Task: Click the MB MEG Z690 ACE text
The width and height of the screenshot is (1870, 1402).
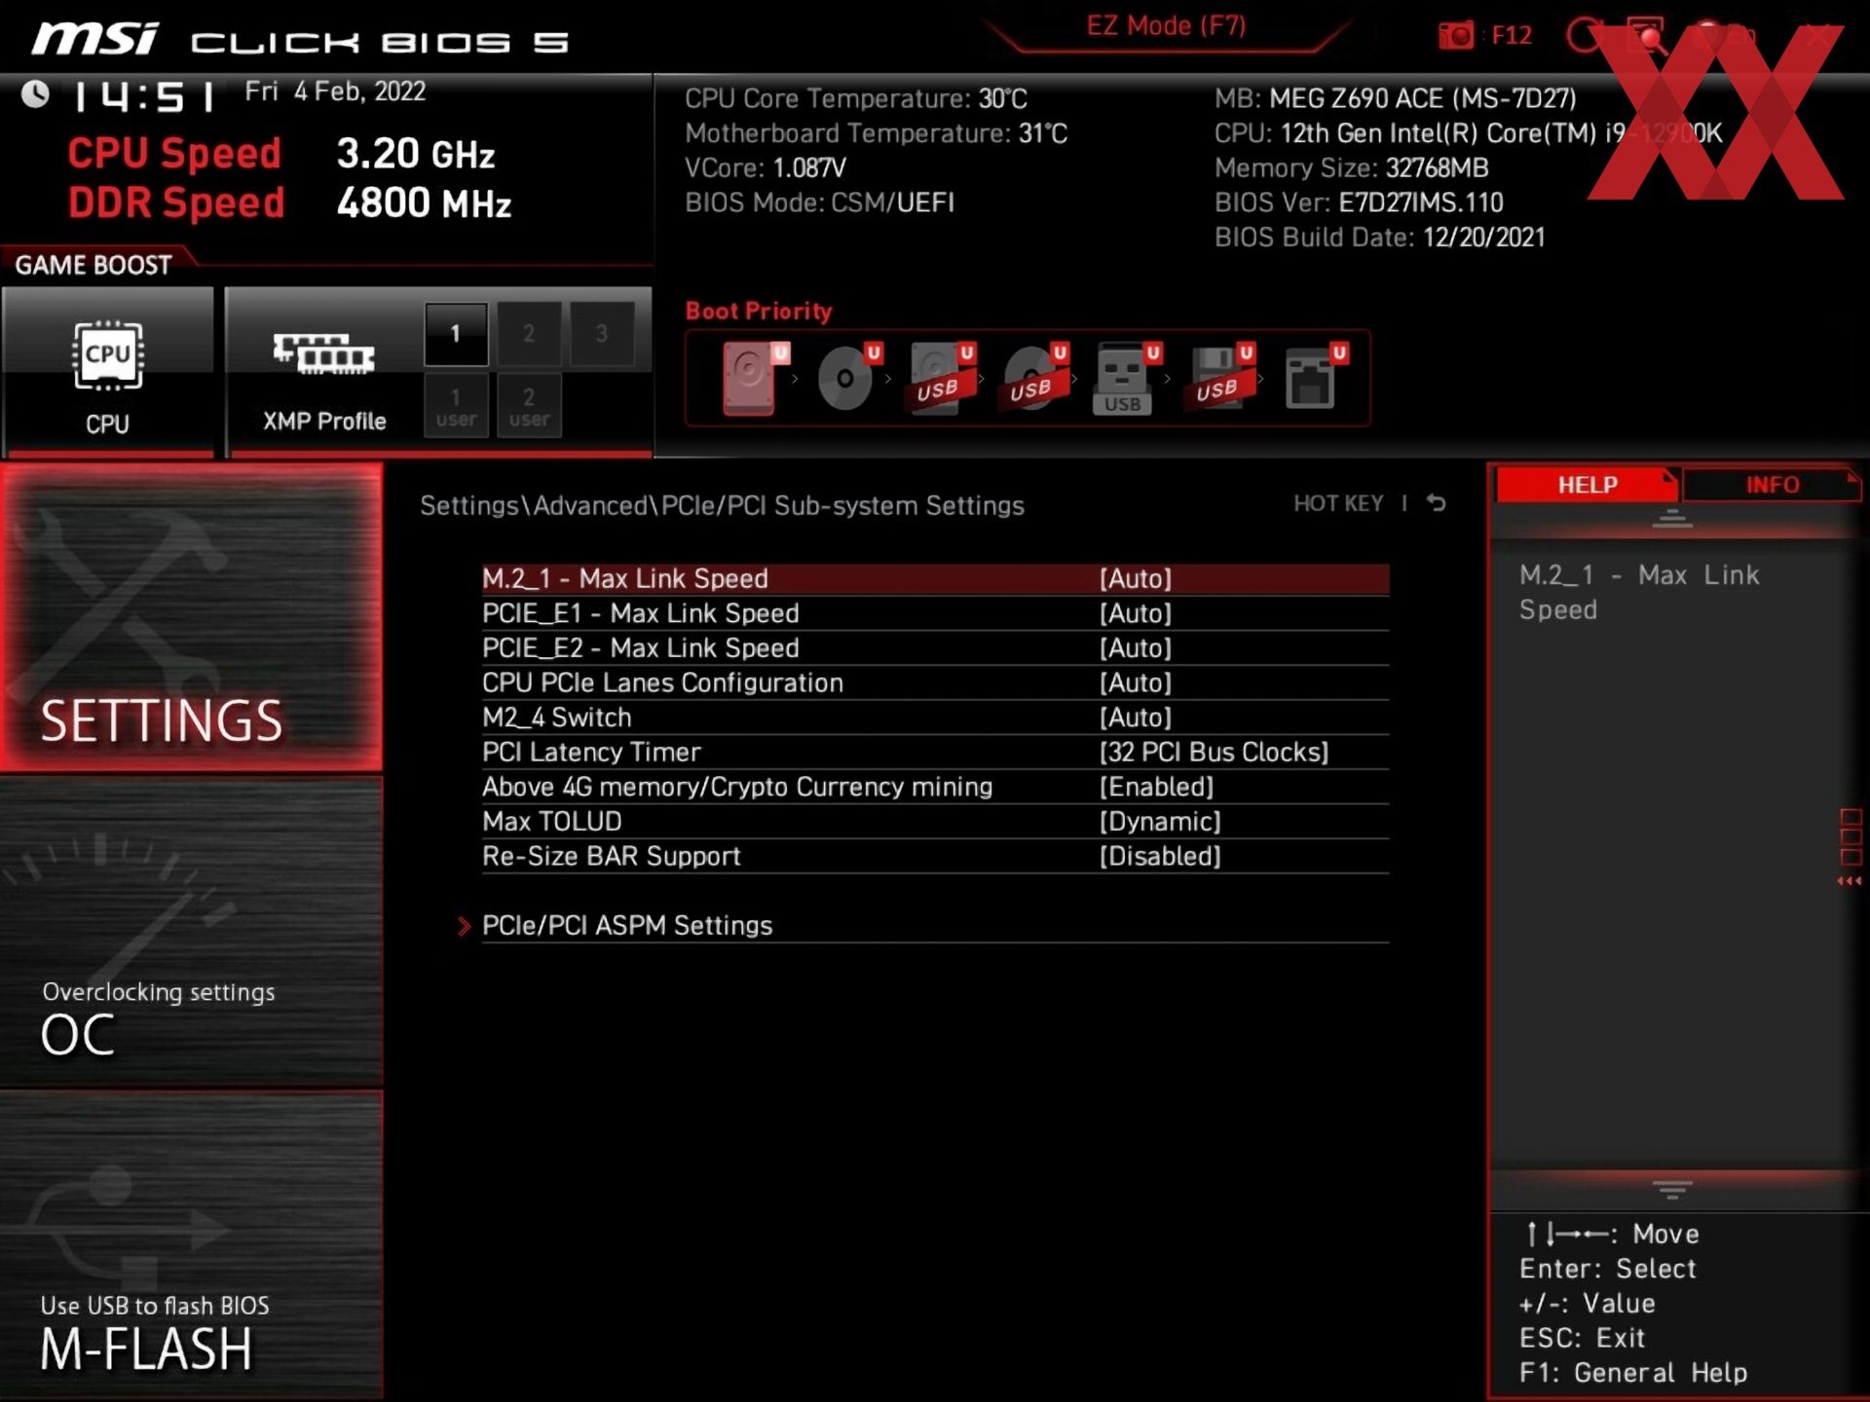Action: [1395, 98]
